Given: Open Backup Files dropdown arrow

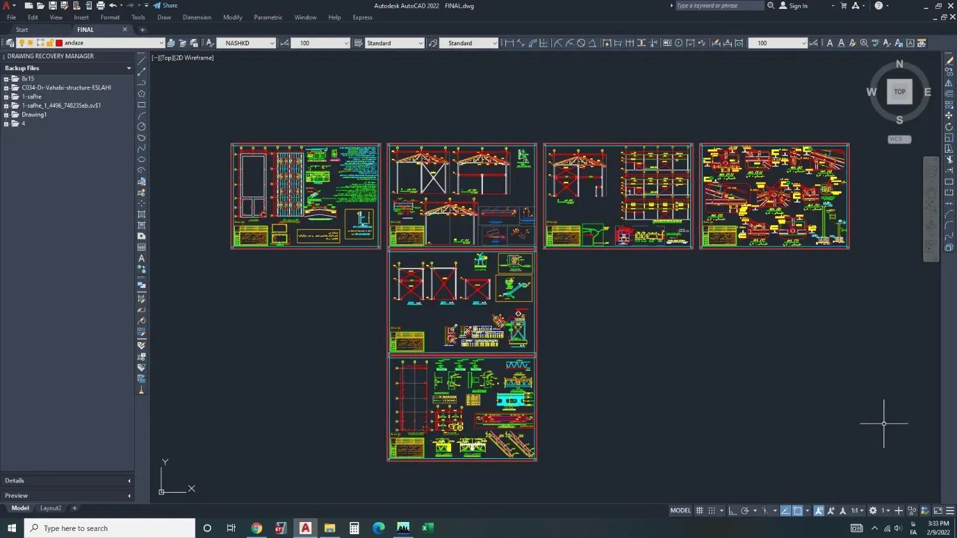Looking at the screenshot, I should coord(129,68).
